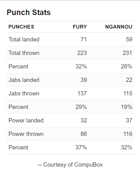Click the Total landed row label
The height and width of the screenshot is (181, 140).
tap(24, 39)
